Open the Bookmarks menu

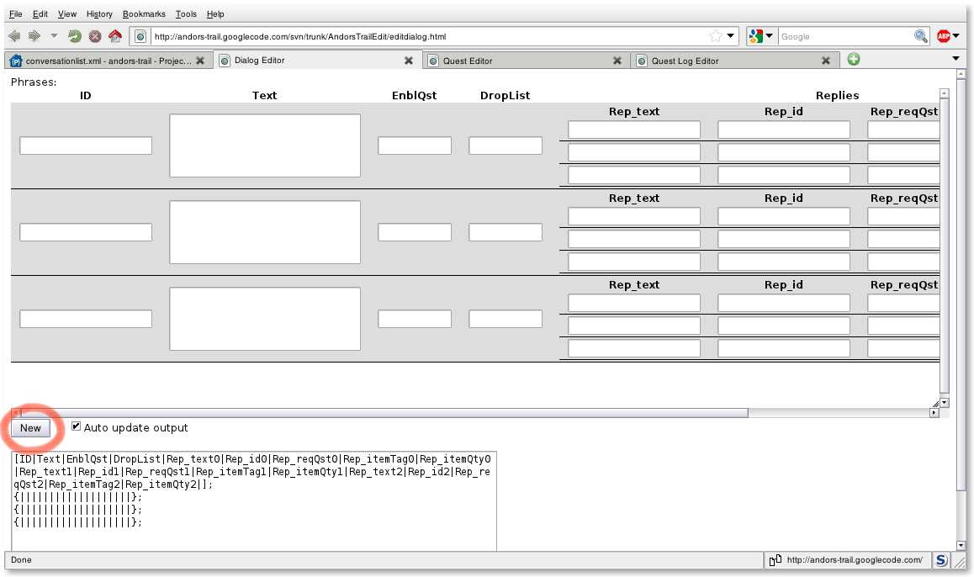144,14
